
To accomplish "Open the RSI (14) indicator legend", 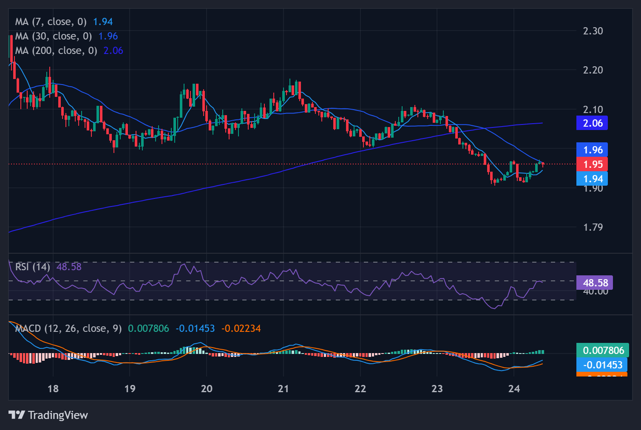I will point(32,267).
